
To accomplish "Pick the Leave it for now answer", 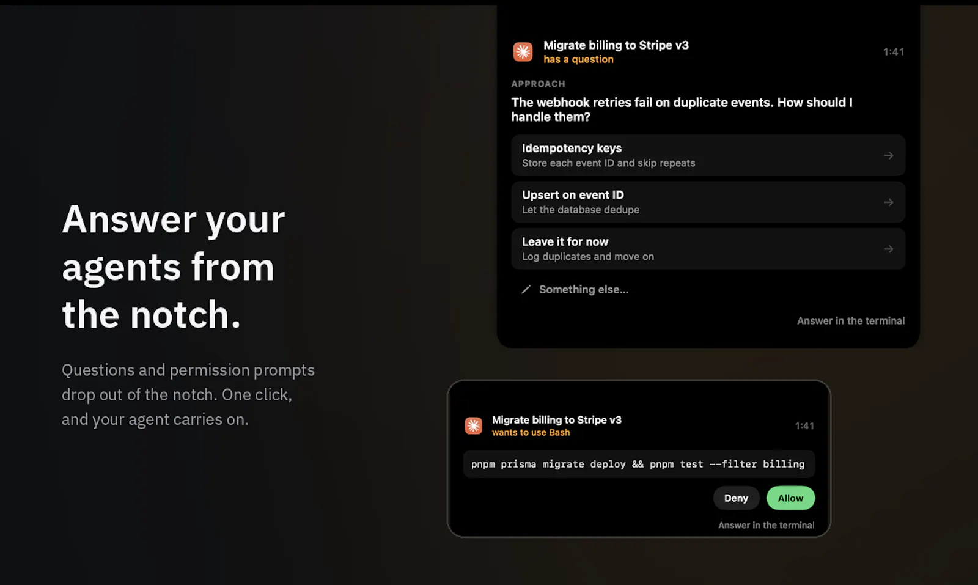I will pos(708,249).
